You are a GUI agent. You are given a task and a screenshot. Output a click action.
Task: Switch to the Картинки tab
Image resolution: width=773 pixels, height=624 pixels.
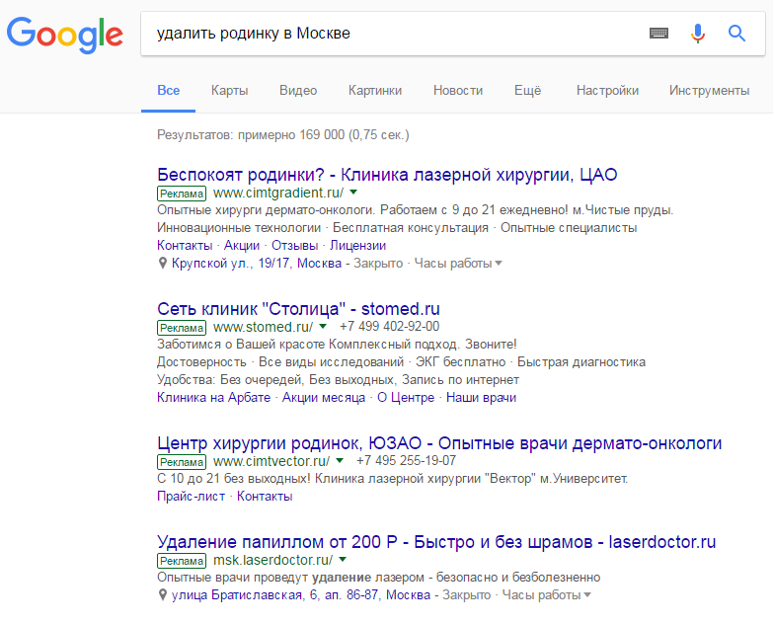click(375, 90)
